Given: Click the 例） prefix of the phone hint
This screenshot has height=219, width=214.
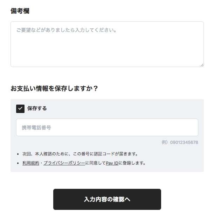Looking at the screenshot, I should (x=166, y=142).
